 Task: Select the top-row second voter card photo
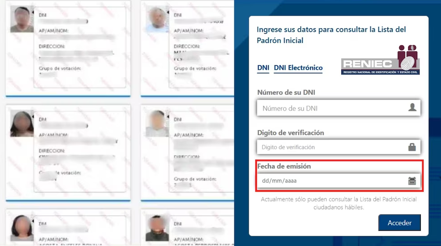[x=157, y=19]
